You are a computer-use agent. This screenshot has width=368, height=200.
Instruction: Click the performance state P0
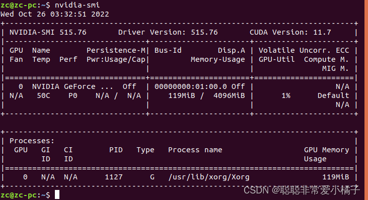pyautogui.click(x=73, y=96)
